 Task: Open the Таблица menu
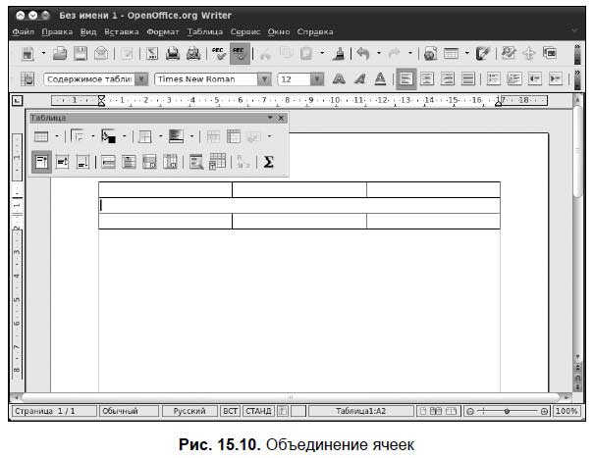205,31
